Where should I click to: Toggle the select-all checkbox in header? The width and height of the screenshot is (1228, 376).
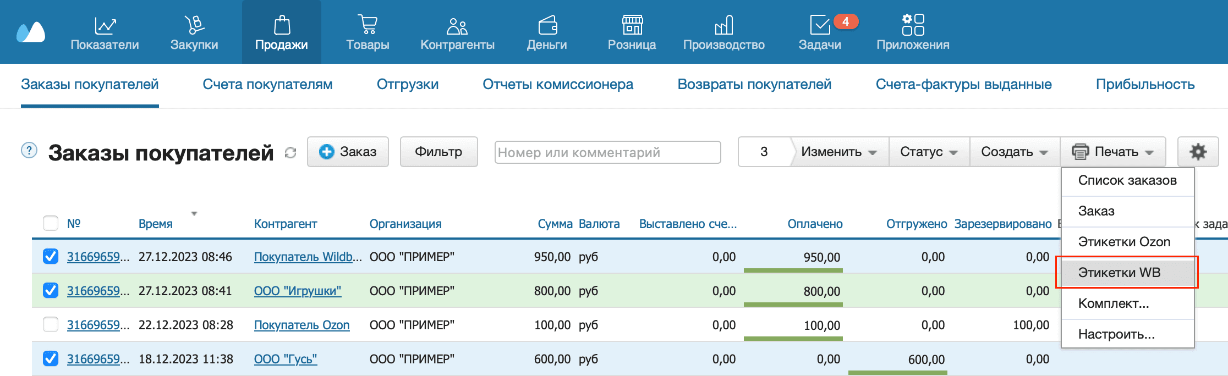tap(51, 223)
